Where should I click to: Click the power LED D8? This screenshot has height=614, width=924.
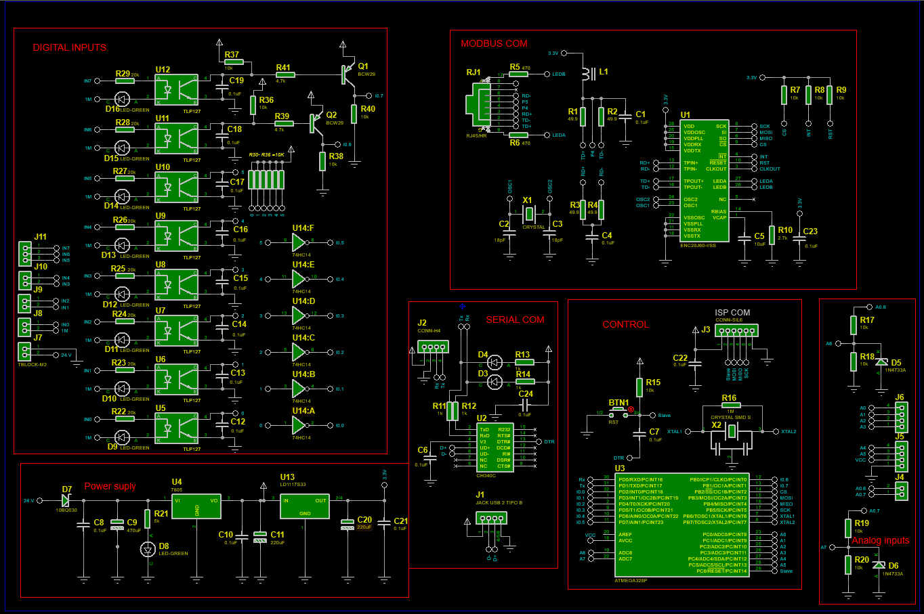(x=148, y=549)
